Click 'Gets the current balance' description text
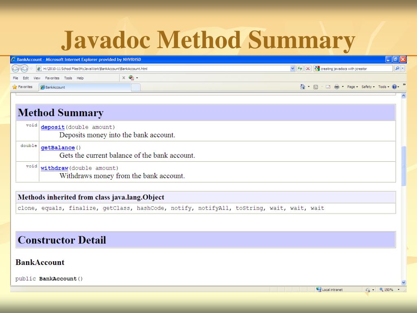 pos(127,155)
